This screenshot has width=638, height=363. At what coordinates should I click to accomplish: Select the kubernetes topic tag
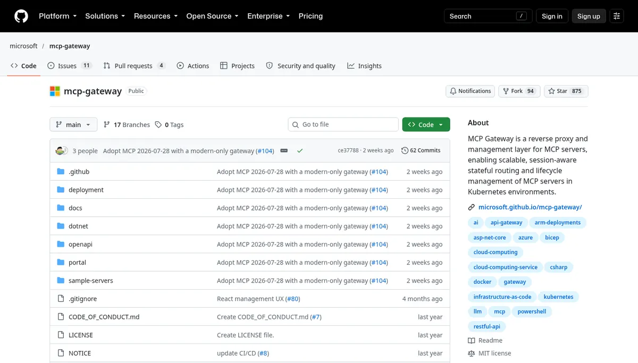click(x=558, y=297)
